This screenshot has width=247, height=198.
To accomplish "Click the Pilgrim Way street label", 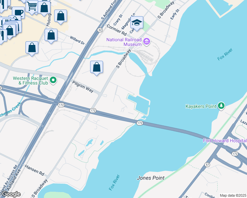I will [83, 86].
